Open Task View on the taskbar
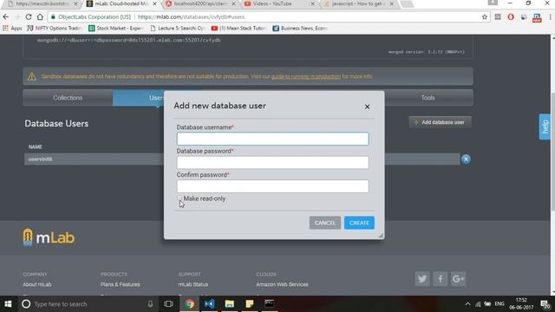The height and width of the screenshot is (312, 555). (168, 304)
